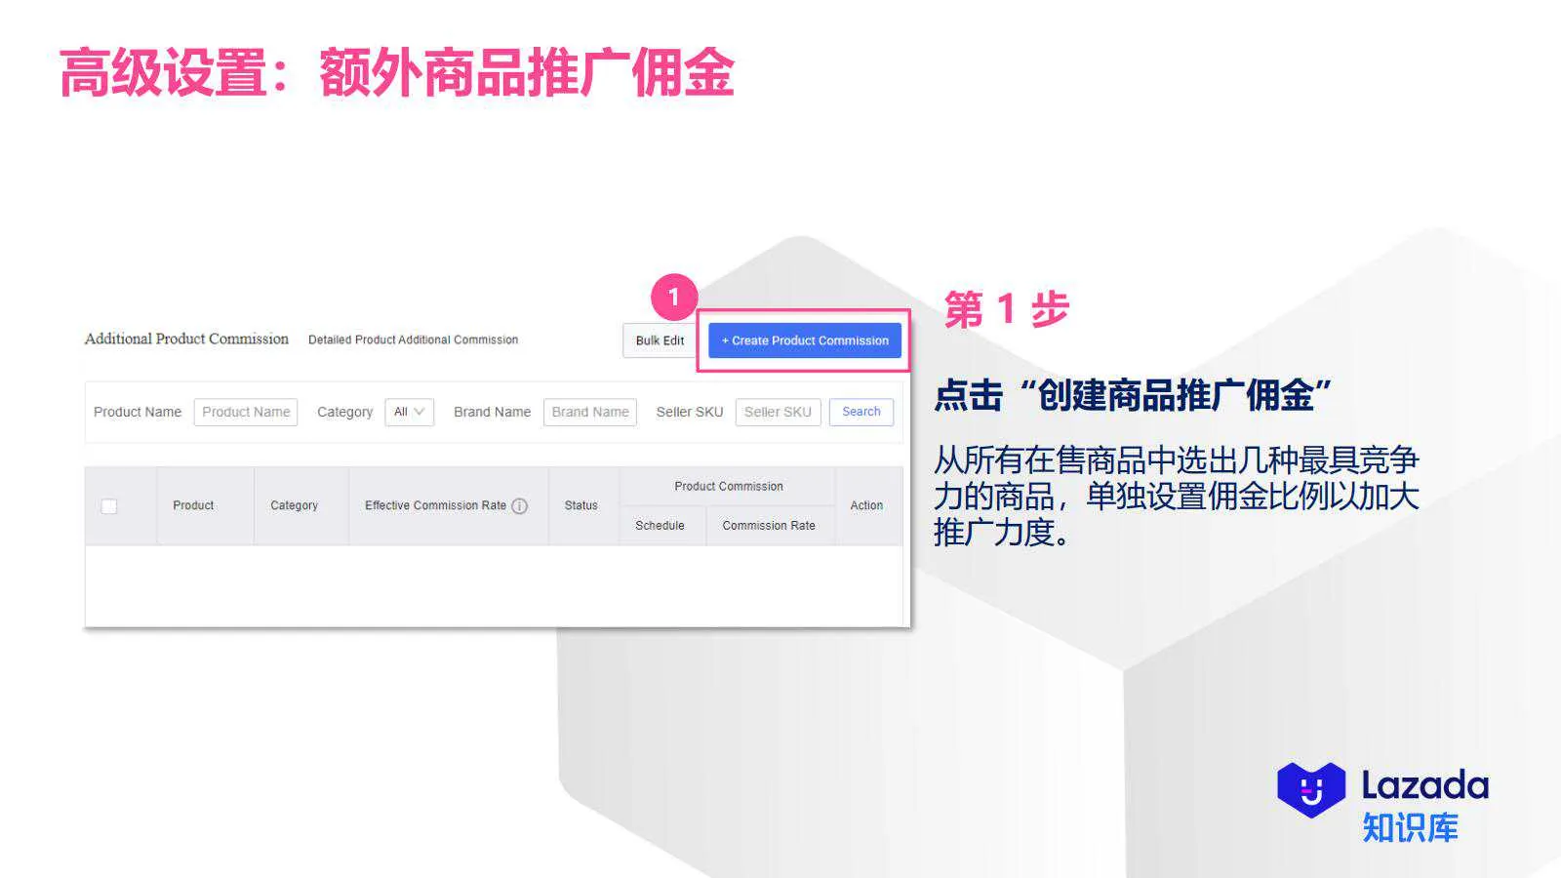Viewport: 1561px width, 878px height.
Task: Click the Commission Rate column header
Action: (768, 525)
